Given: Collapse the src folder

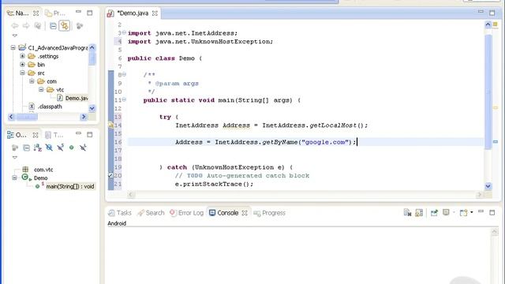Looking at the screenshot, I should (x=22, y=73).
